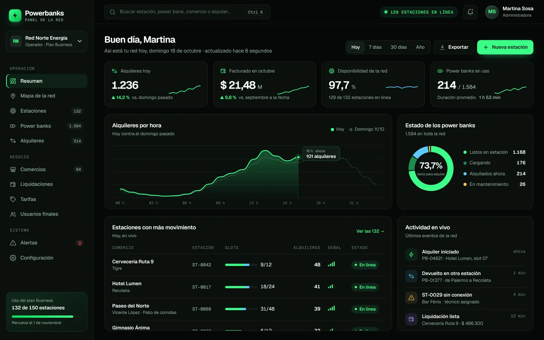The width and height of the screenshot is (544, 340).
Task: Click the Powerbanks lightning logo icon
Action: 15,15
